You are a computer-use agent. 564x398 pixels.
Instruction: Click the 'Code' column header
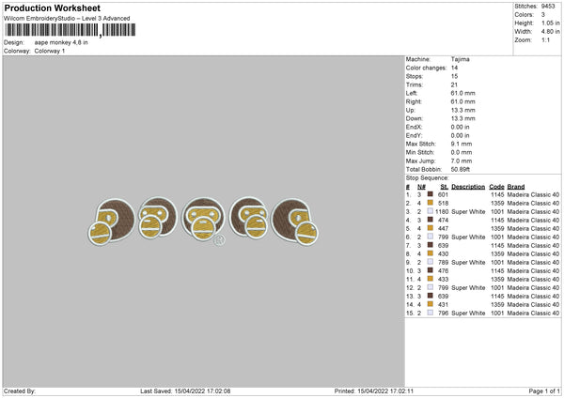[x=496, y=187]
